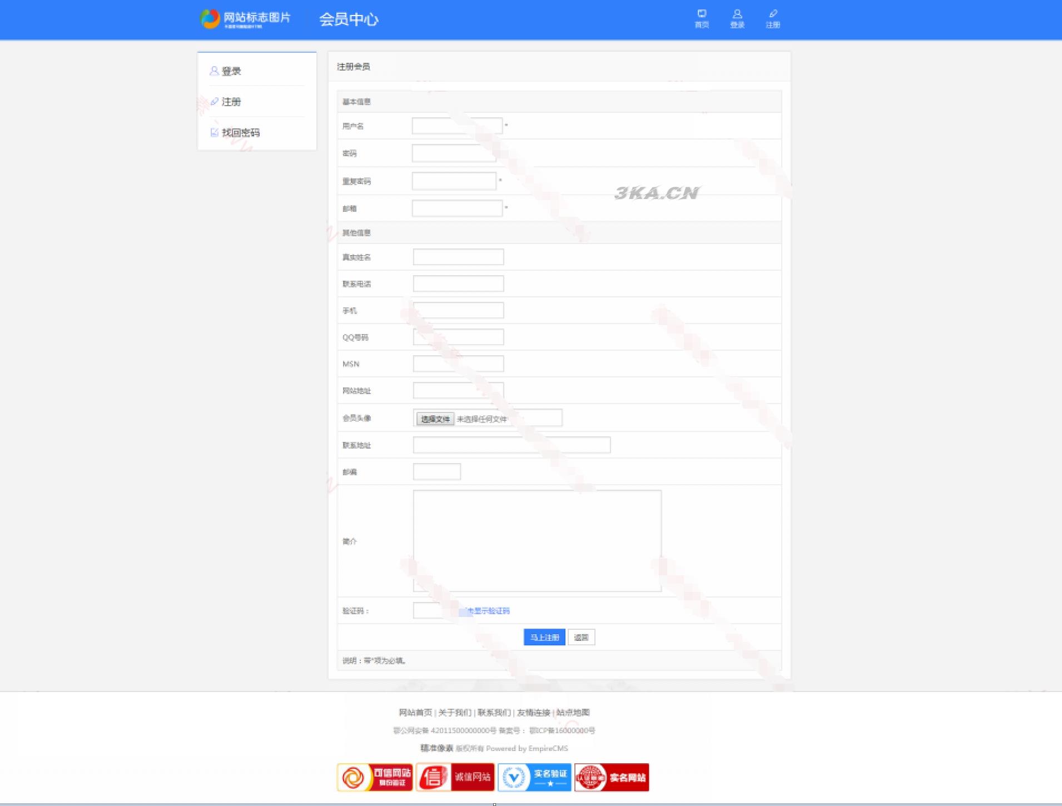Click the 注册 pen icon in top navigation

point(773,15)
